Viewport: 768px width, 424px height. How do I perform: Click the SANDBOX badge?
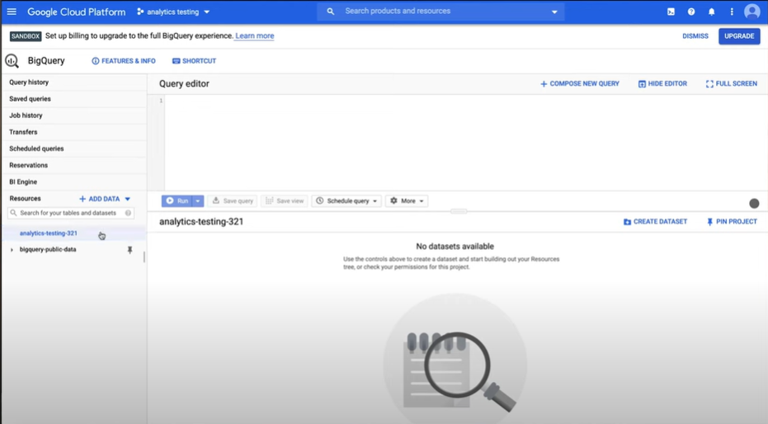pyautogui.click(x=26, y=36)
